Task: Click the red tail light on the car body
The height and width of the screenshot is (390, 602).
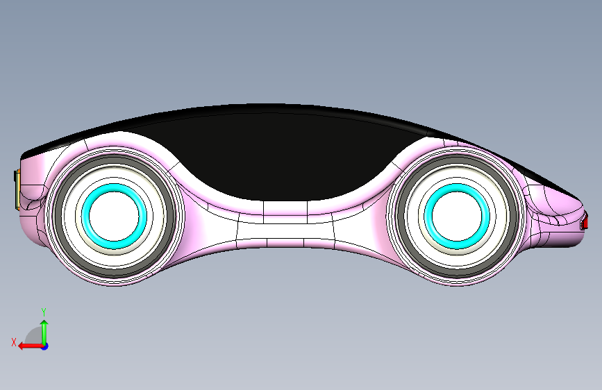Action: (x=585, y=222)
